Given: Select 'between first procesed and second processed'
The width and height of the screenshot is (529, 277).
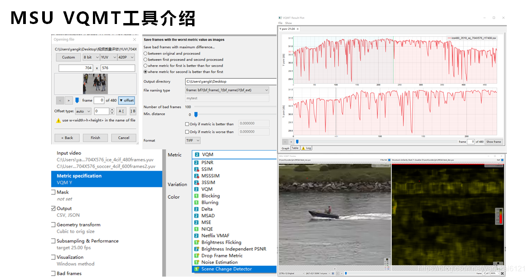Looking at the screenshot, I should (x=146, y=60).
